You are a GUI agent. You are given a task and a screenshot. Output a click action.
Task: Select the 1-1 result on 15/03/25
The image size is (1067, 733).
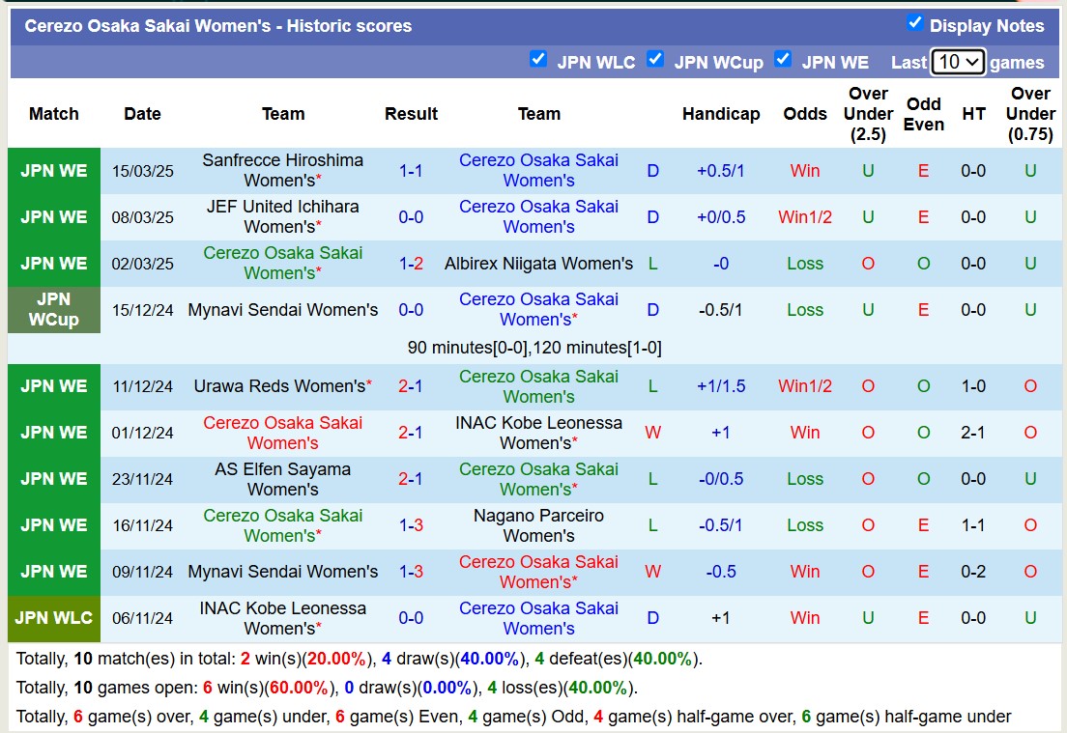point(411,171)
